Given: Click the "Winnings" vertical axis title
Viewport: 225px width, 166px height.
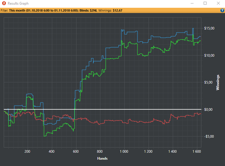Looking at the screenshot, I should coord(218,82).
